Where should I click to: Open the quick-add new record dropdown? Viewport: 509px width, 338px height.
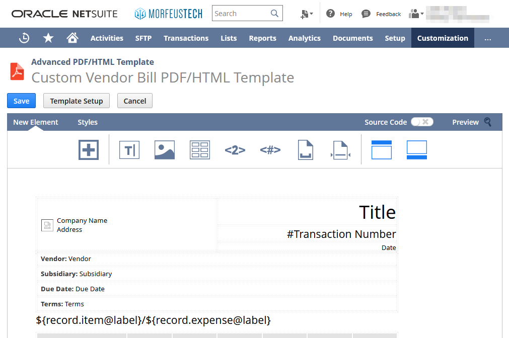306,14
